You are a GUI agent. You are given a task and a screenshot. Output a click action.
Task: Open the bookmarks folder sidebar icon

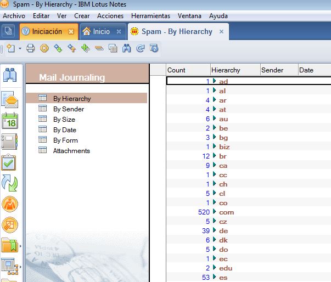click(x=9, y=245)
